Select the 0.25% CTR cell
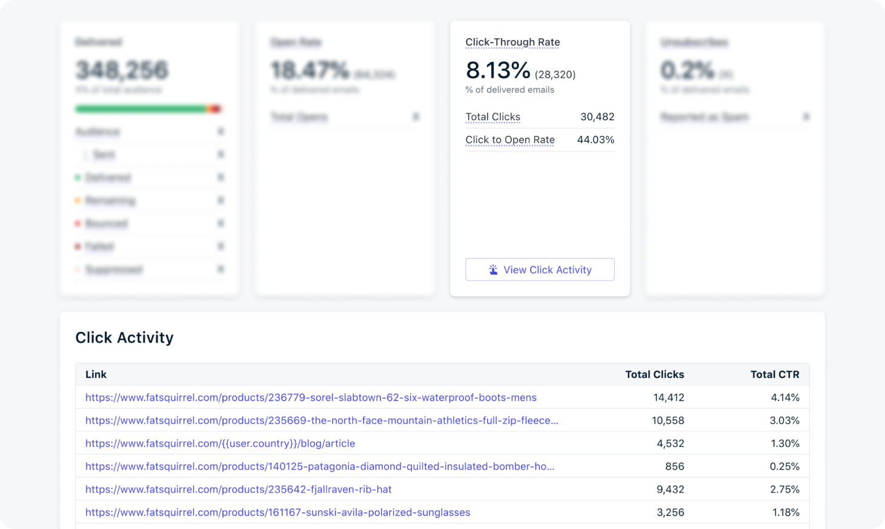 [x=784, y=467]
